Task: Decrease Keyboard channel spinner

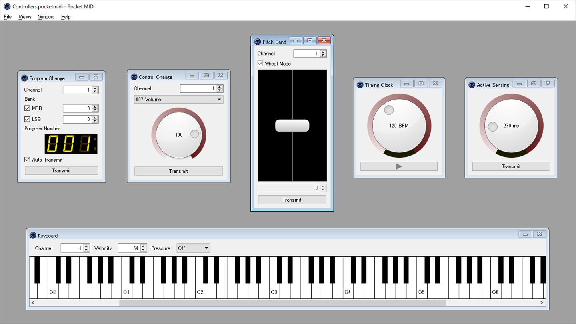Action: coord(86,250)
